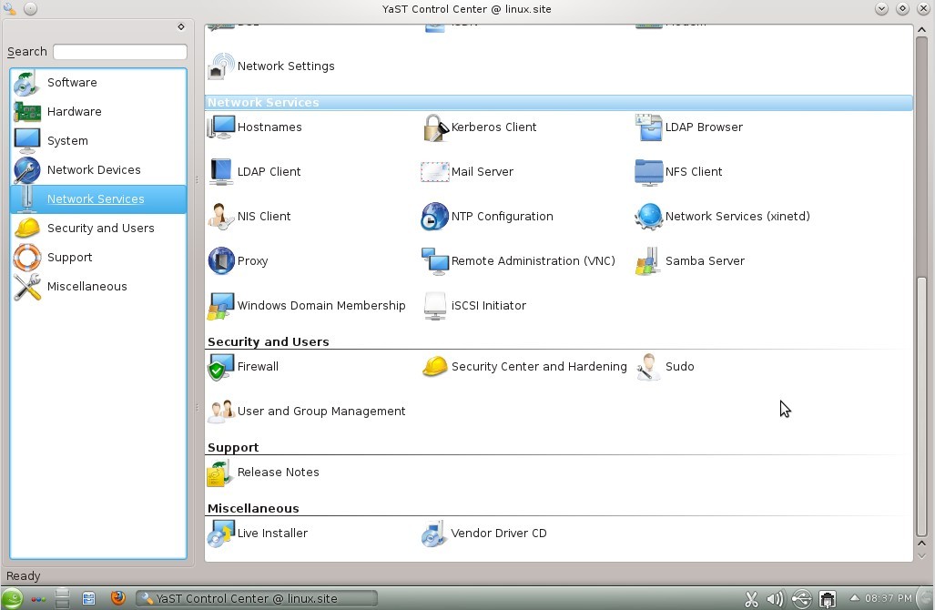Image resolution: width=935 pixels, height=610 pixels.
Task: Open the LDAP Browser module
Action: tap(689, 127)
